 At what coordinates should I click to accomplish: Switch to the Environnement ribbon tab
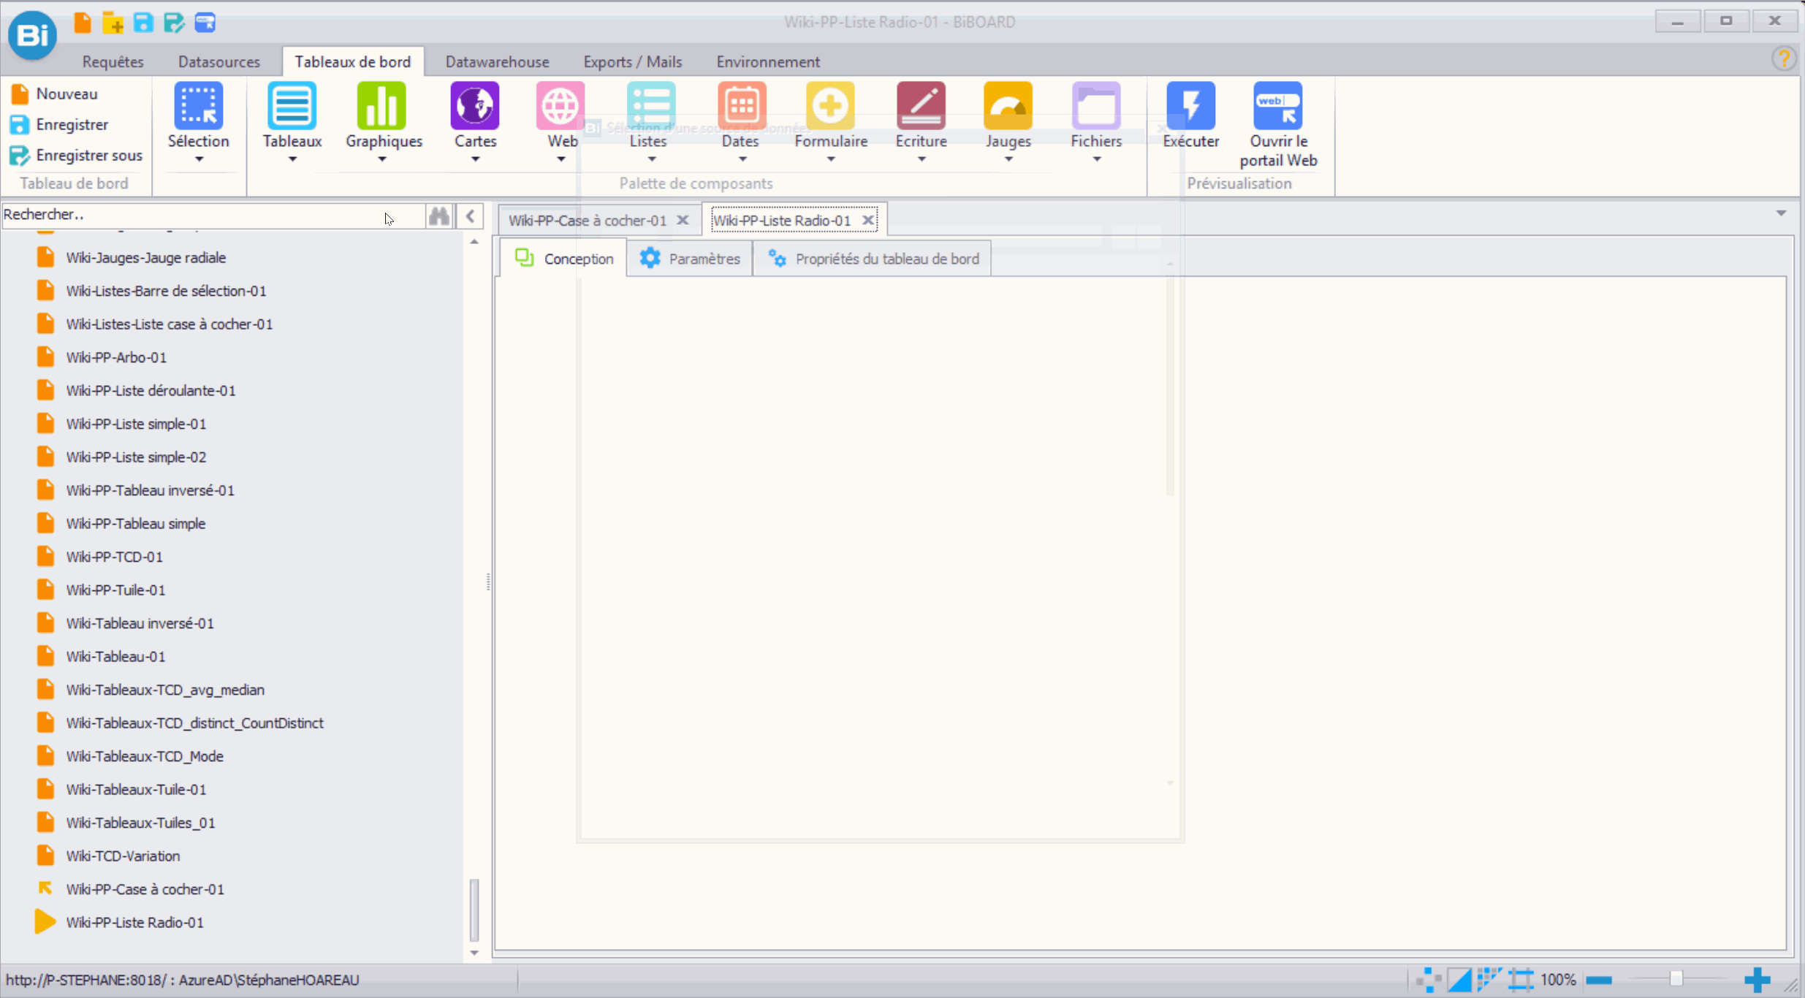(x=768, y=61)
